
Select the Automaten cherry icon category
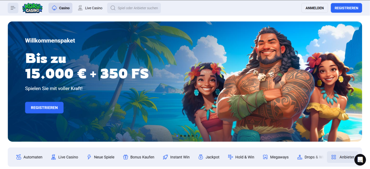[29, 157]
